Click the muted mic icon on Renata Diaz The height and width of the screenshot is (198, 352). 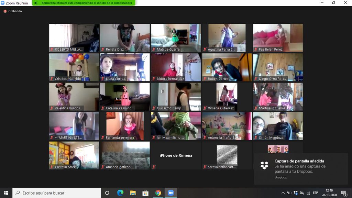103,49
